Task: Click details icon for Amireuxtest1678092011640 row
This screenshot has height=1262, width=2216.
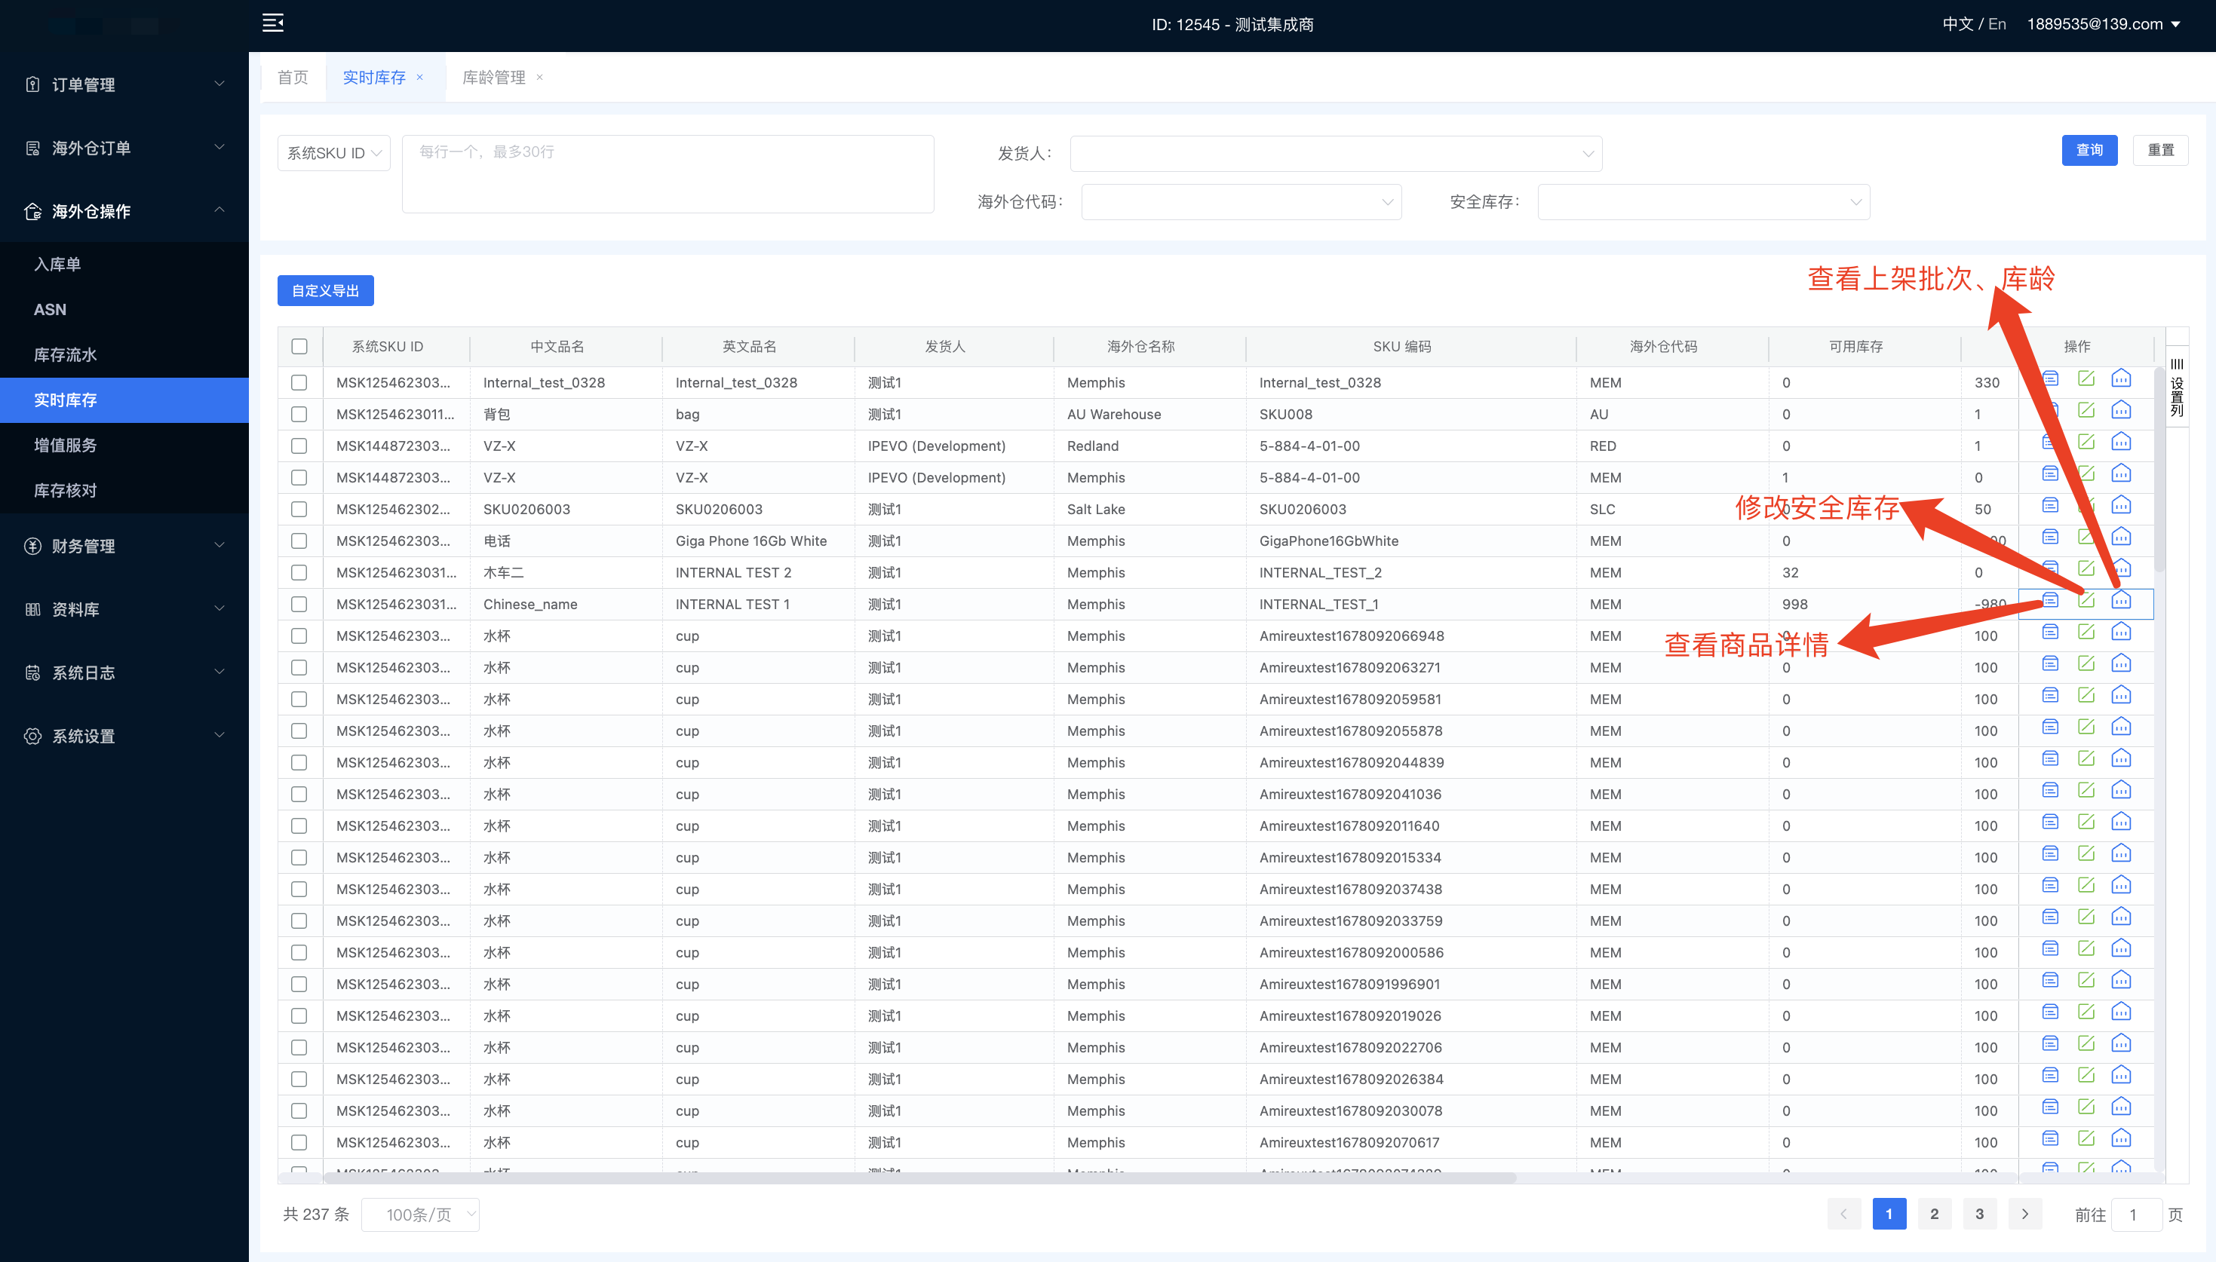Action: pyautogui.click(x=2050, y=822)
